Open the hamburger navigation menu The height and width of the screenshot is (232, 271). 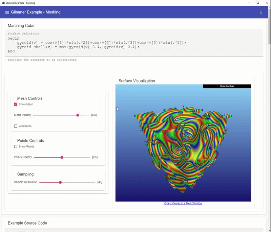[x=7, y=13]
